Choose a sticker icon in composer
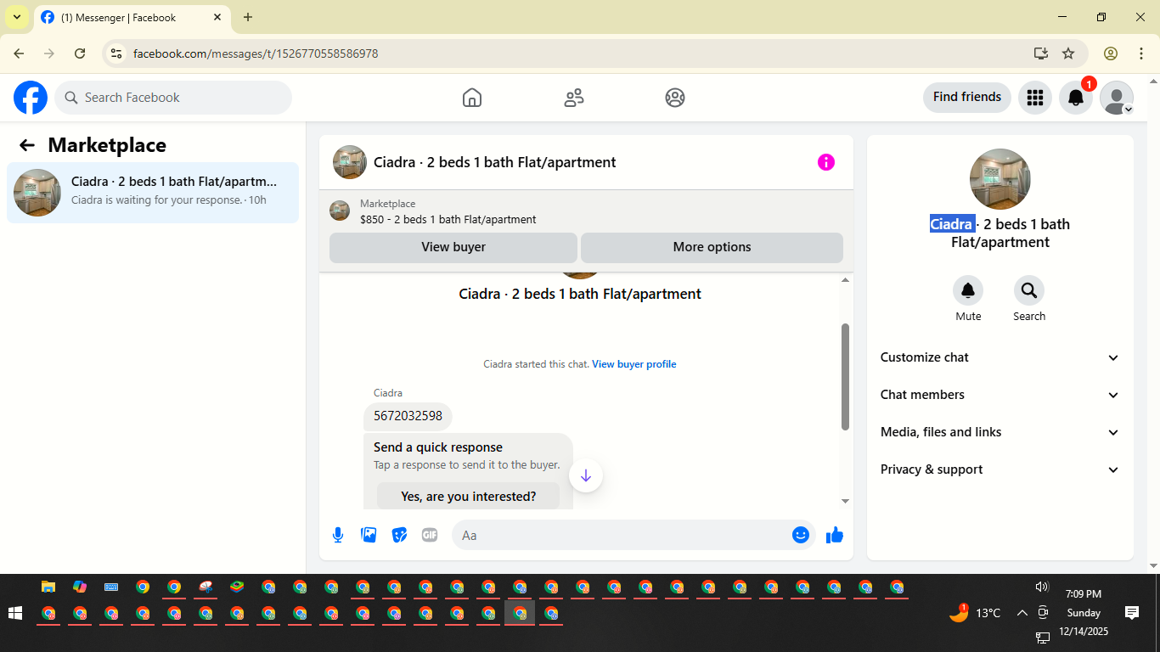Screen dimensions: 1160x652 399,535
